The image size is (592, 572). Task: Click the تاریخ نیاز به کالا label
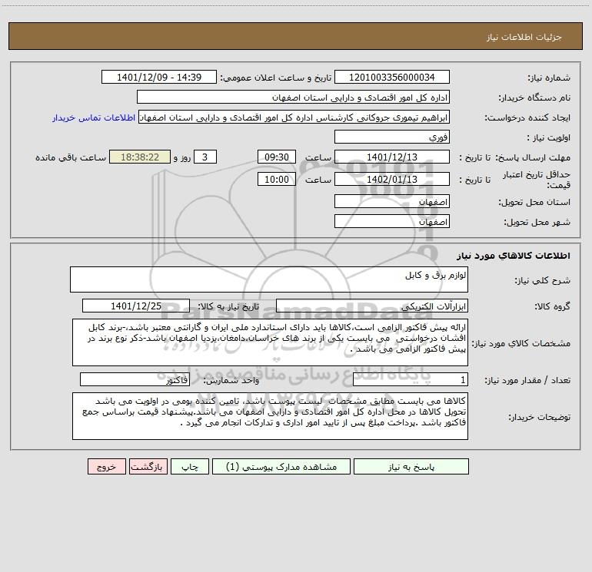(x=229, y=306)
